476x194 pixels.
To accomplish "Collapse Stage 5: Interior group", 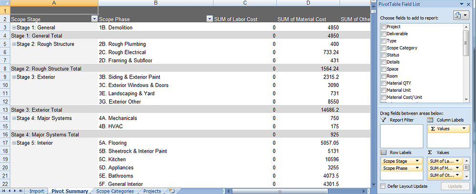I will coord(14,143).
